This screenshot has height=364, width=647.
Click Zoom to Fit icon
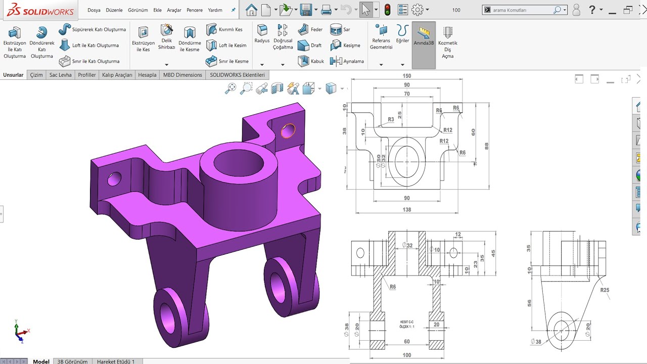(230, 88)
